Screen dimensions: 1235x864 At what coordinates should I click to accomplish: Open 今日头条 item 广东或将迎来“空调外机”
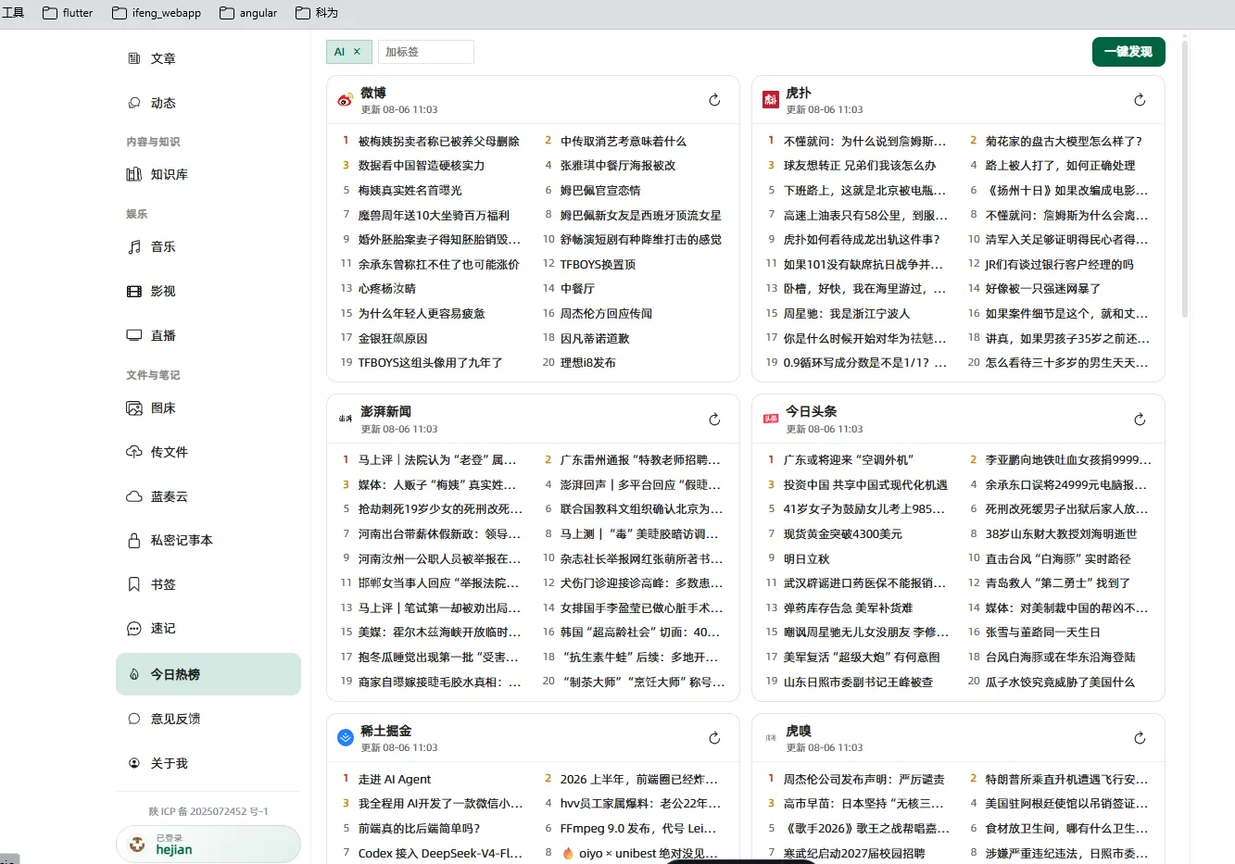(x=849, y=459)
